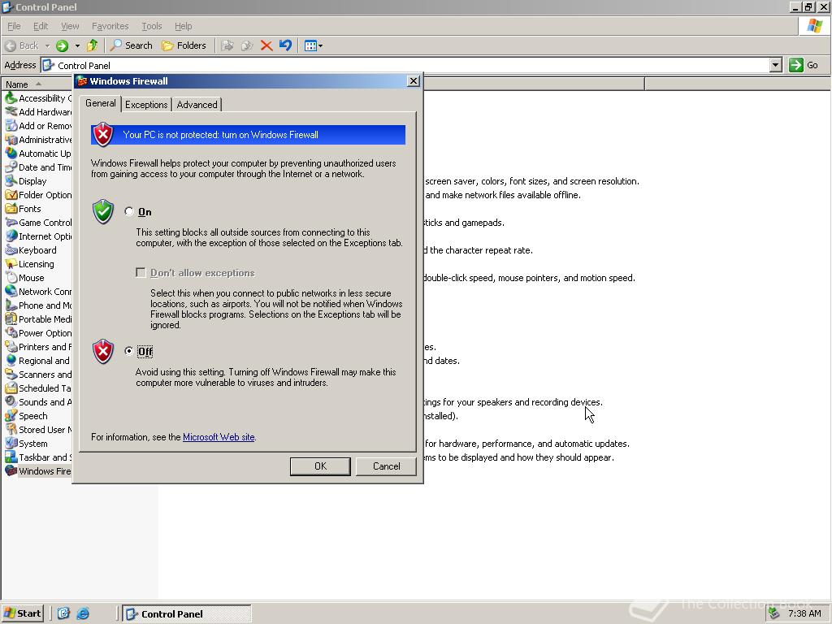Switch to the Advanced tab
Viewport: 832px width, 624px height.
pyautogui.click(x=197, y=105)
